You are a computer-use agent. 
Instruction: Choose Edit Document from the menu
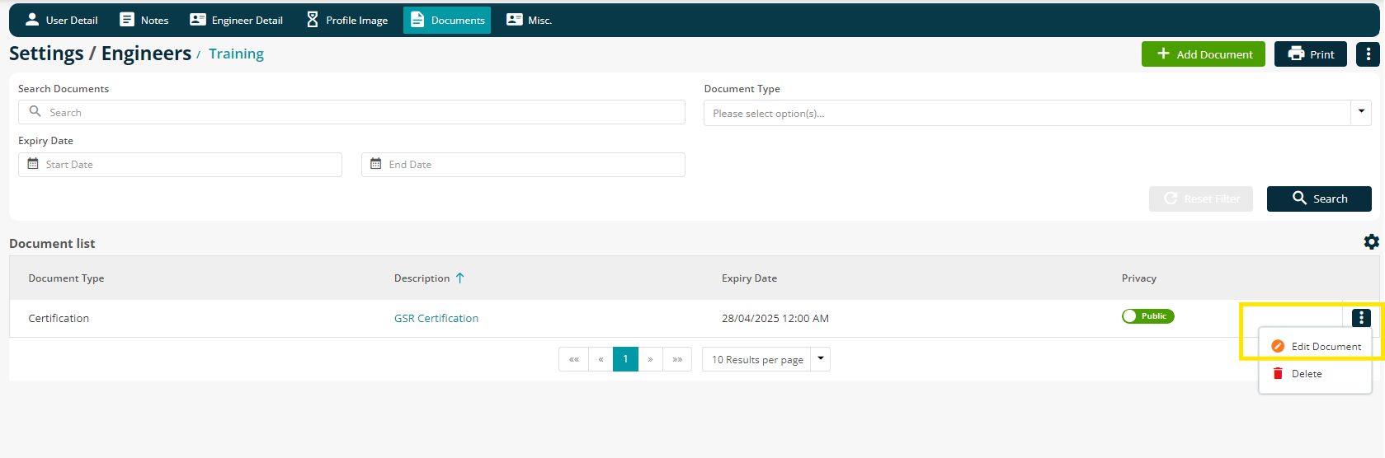pos(1315,347)
